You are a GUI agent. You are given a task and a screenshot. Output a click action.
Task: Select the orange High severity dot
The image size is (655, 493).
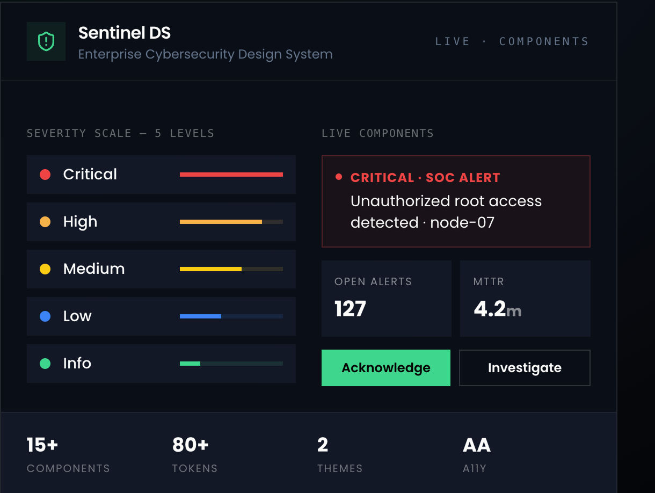coord(45,222)
